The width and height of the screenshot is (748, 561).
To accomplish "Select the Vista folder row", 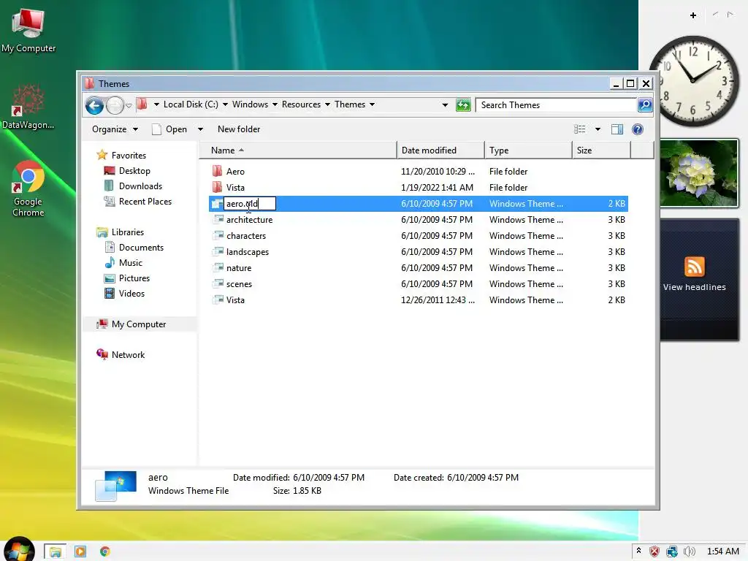I will (419, 188).
